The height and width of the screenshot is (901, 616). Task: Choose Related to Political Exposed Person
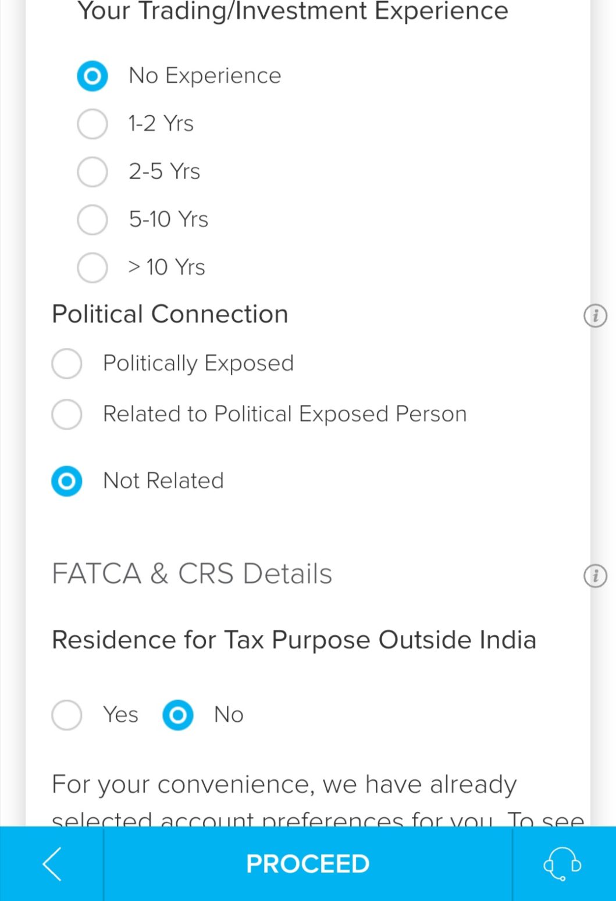click(x=67, y=414)
